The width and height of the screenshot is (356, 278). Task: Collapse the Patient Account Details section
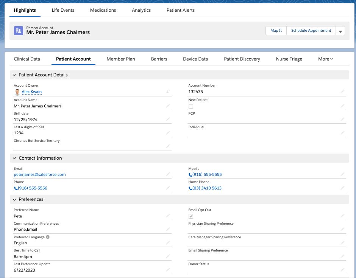pos(15,75)
